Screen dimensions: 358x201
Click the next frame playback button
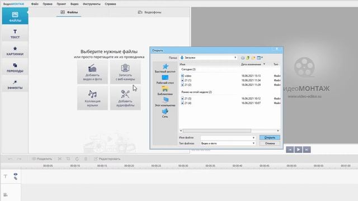[307, 150]
